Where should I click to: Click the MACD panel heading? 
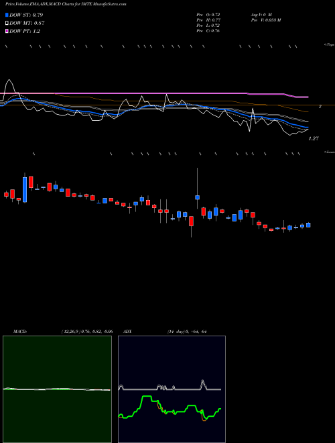pos(20,332)
